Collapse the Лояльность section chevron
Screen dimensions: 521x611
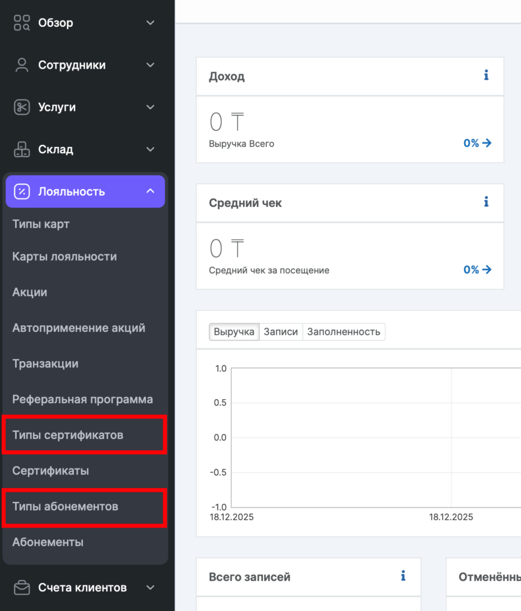(x=150, y=192)
